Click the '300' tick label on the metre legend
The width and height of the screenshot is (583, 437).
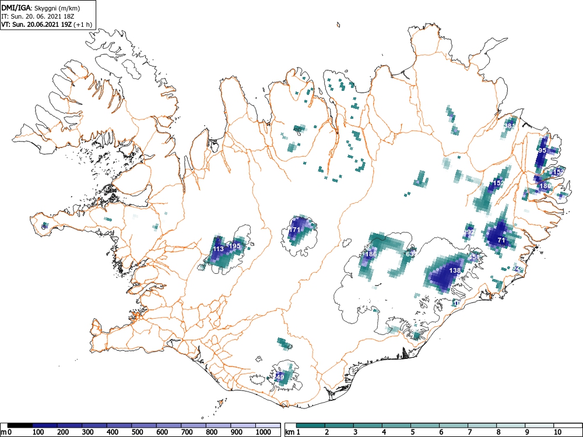(x=88, y=432)
